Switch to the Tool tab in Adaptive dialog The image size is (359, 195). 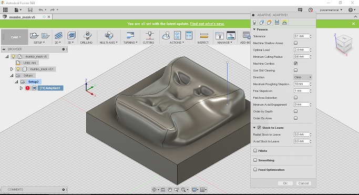click(254, 23)
